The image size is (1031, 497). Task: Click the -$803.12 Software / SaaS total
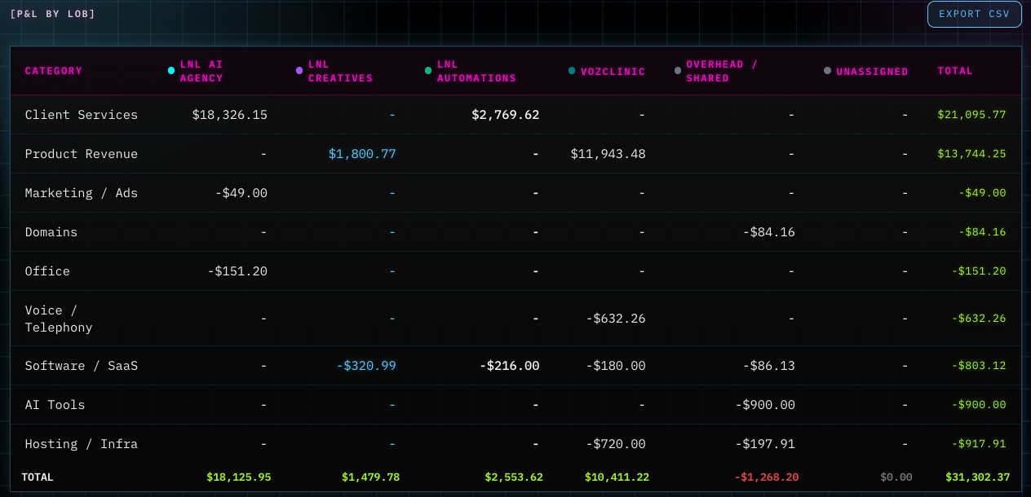[979, 366]
